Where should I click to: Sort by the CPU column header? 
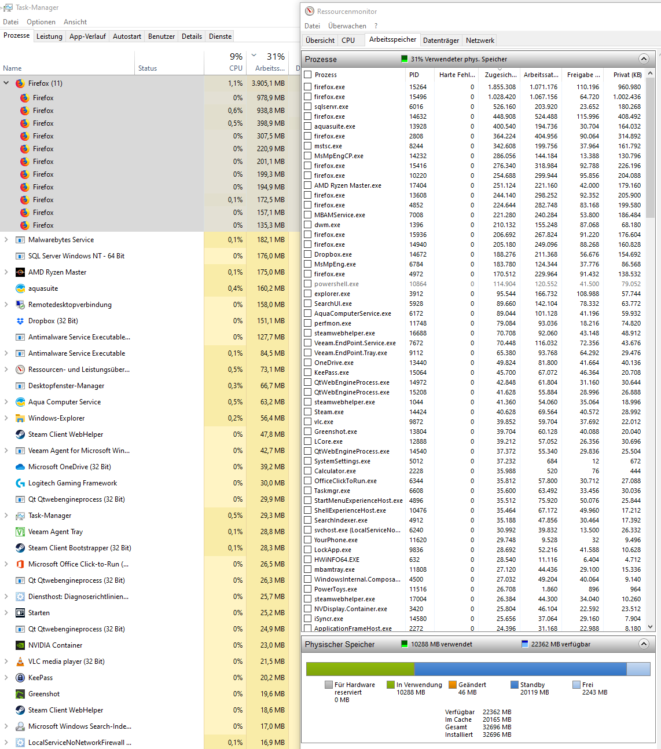coord(225,63)
